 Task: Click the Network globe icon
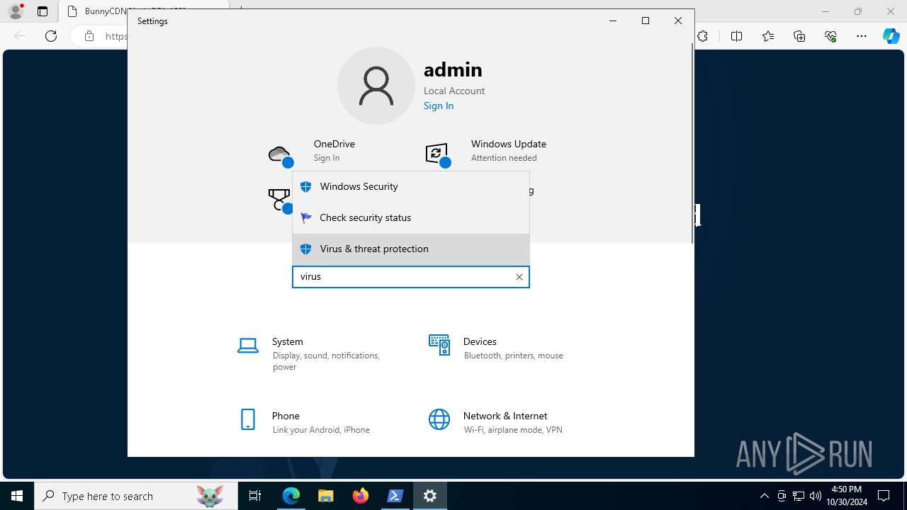tap(439, 419)
